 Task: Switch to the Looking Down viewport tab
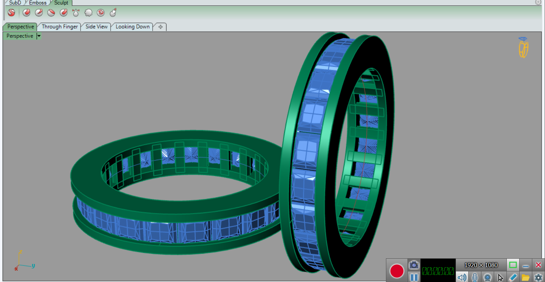point(133,27)
